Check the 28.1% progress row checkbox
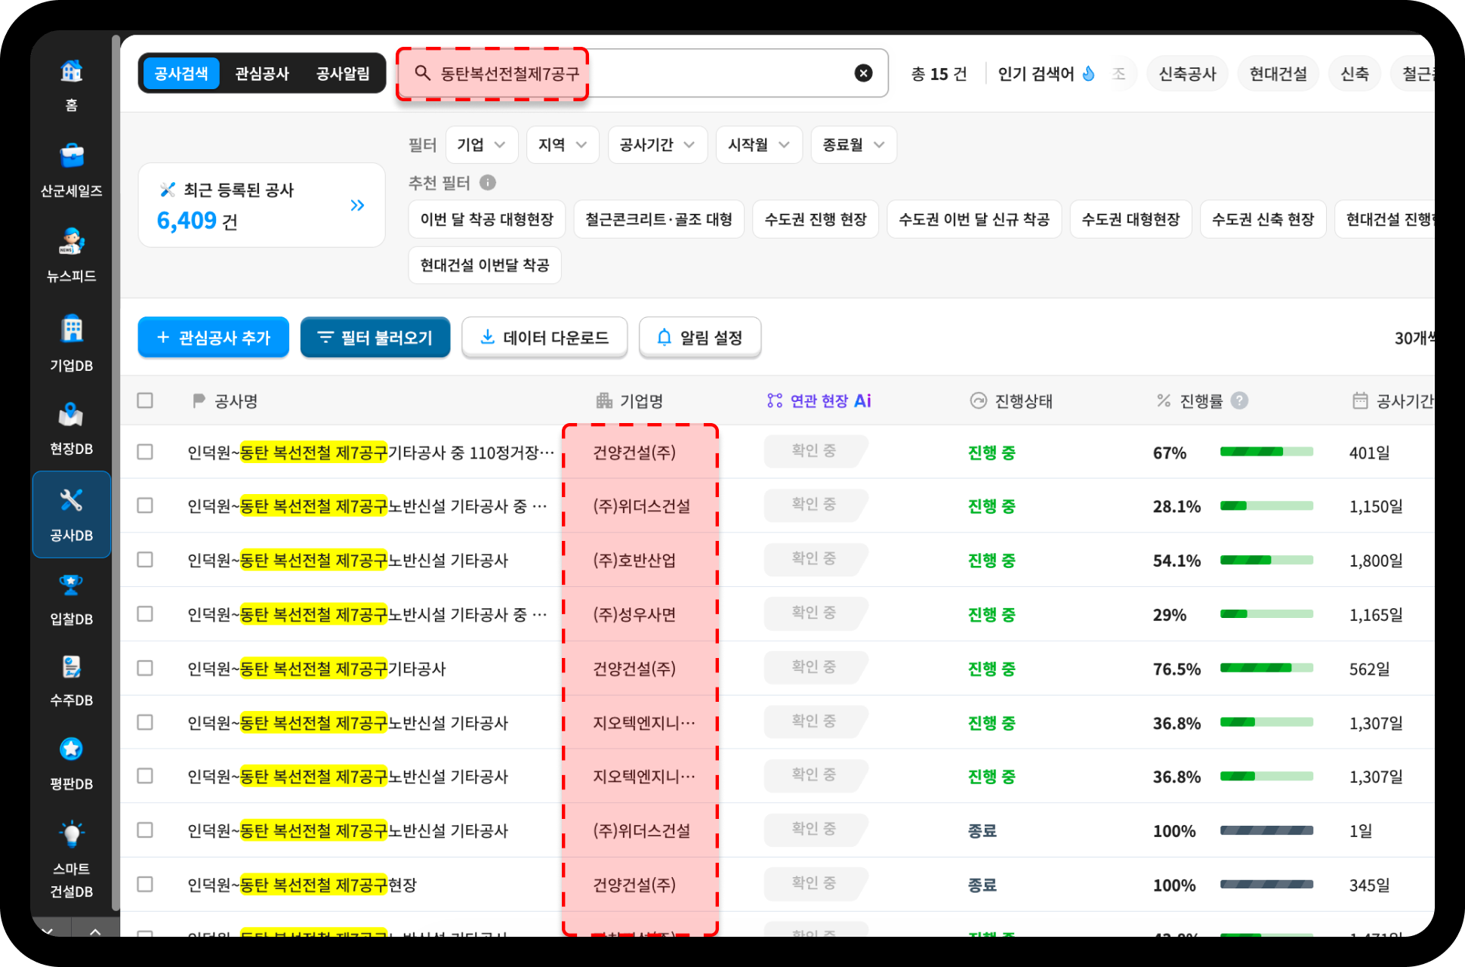The height and width of the screenshot is (967, 1465). [145, 505]
